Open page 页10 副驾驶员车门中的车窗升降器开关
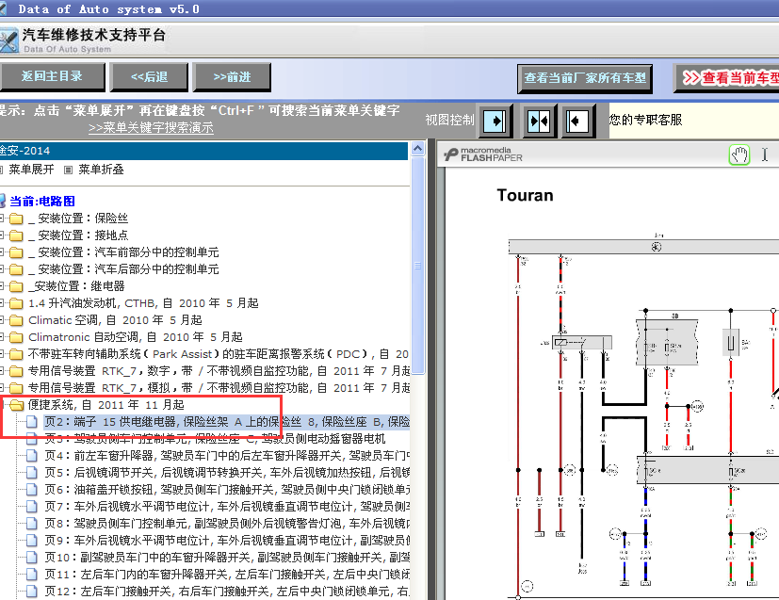Image resolution: width=779 pixels, height=600 pixels. [227, 557]
